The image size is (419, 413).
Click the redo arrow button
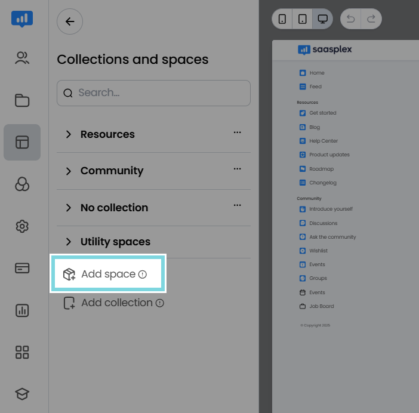[371, 19]
